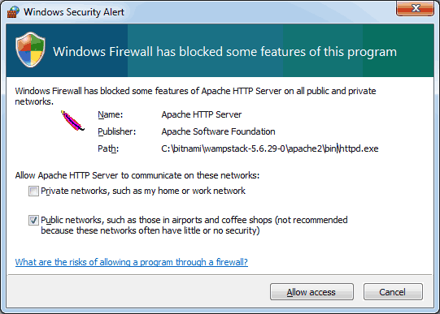
Task: Click the Windows Security Alert title text
Action: pyautogui.click(x=74, y=12)
